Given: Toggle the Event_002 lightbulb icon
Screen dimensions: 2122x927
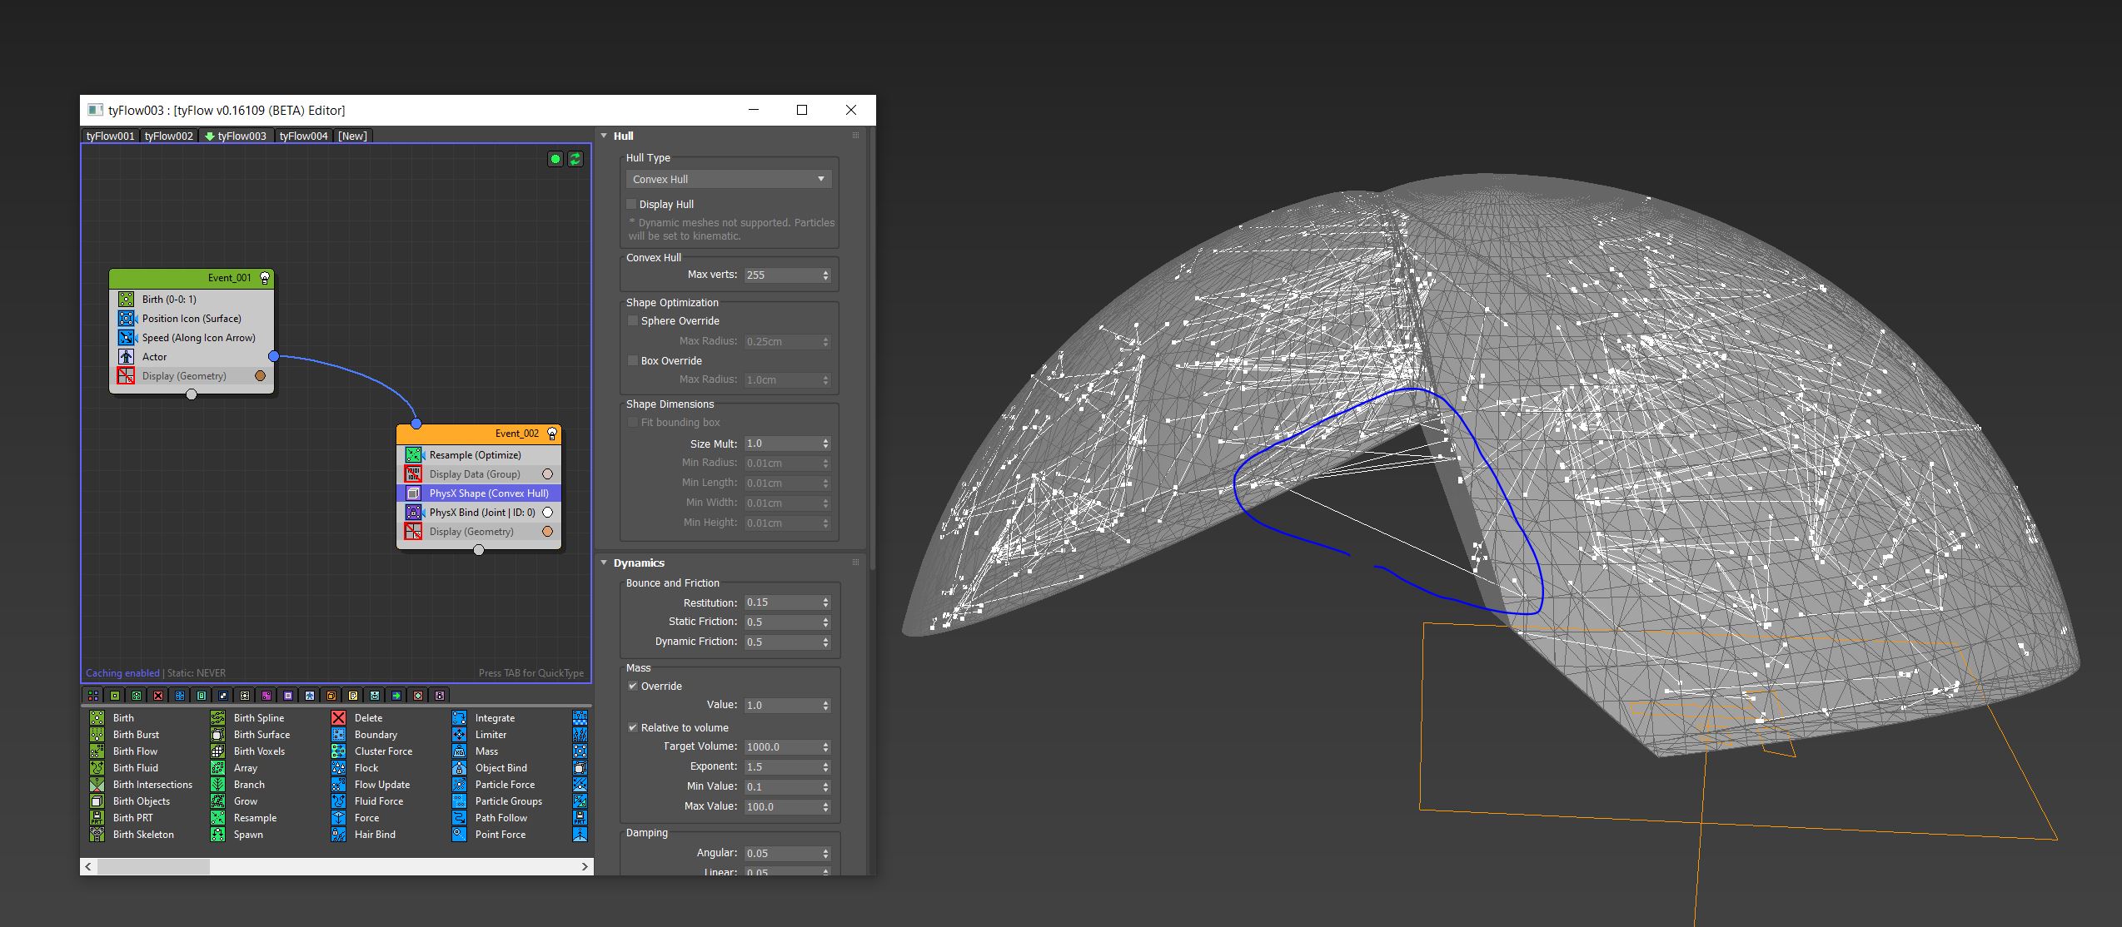Looking at the screenshot, I should (551, 434).
